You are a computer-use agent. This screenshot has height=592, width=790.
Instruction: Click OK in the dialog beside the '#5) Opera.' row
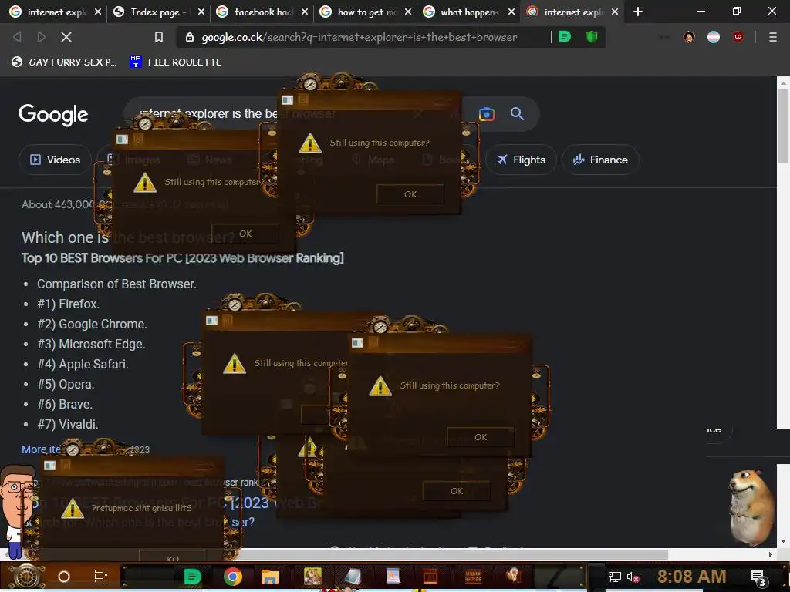click(x=480, y=437)
